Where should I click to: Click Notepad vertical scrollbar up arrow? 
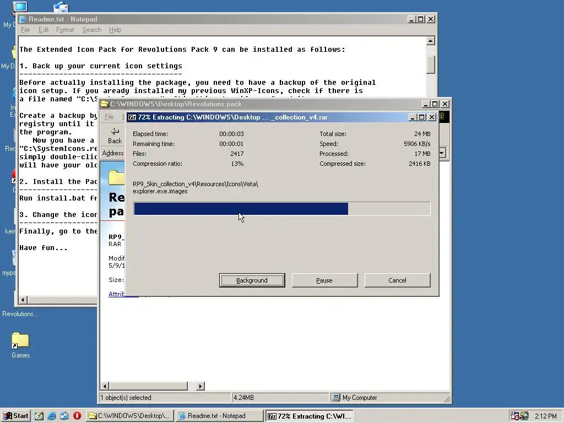point(430,41)
